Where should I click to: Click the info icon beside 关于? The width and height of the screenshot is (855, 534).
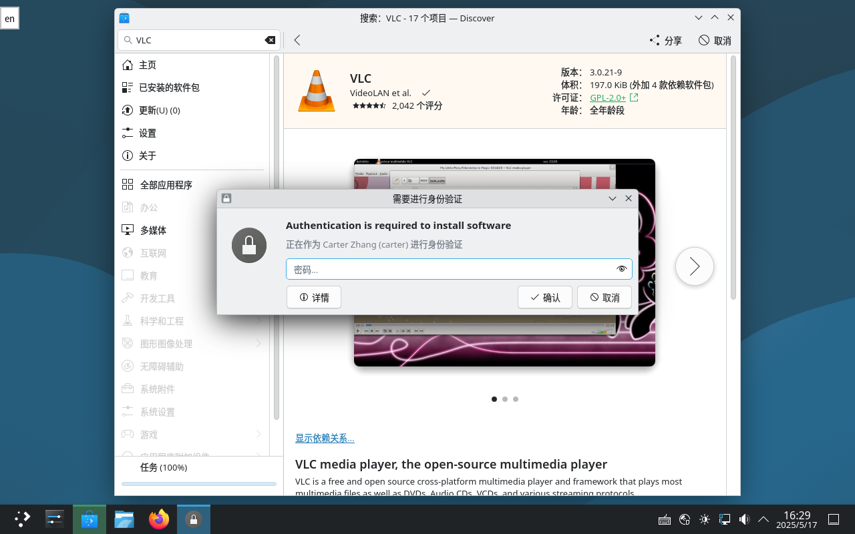click(128, 156)
